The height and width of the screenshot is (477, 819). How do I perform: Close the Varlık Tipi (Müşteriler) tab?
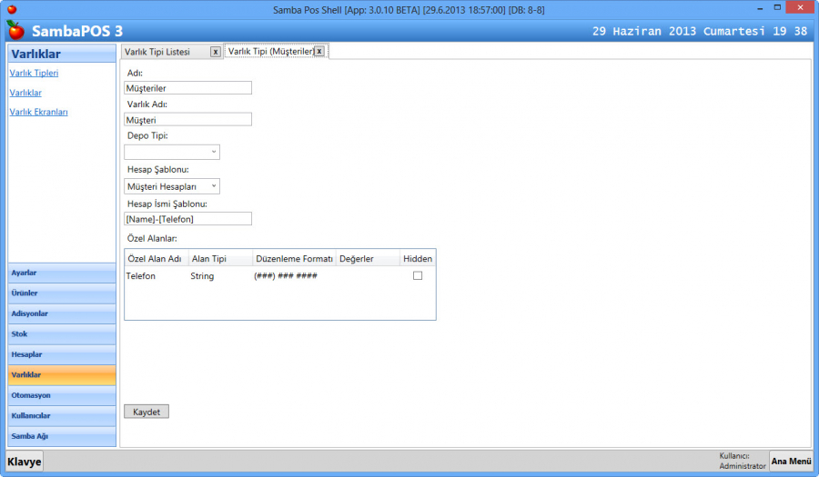tap(319, 52)
